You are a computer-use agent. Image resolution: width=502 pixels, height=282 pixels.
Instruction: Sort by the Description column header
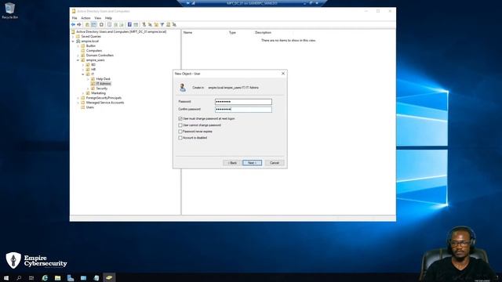coord(264,33)
